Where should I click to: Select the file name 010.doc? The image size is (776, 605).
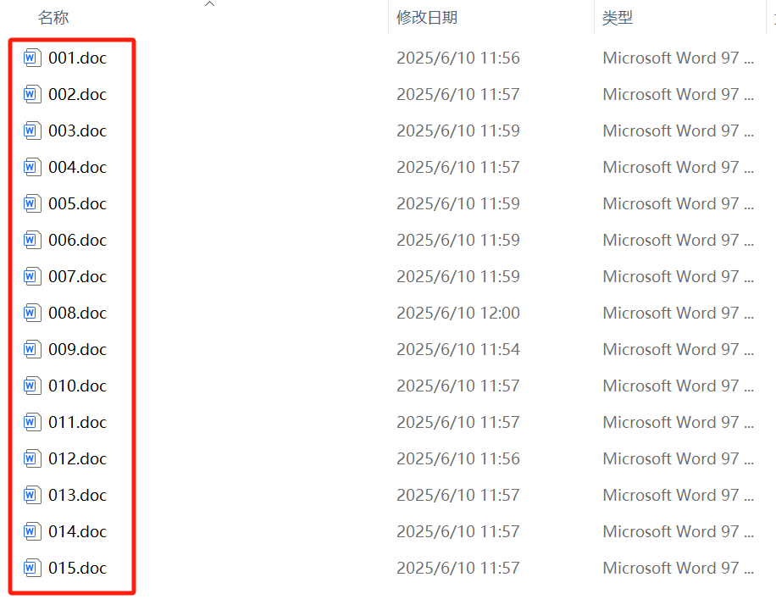pos(78,386)
